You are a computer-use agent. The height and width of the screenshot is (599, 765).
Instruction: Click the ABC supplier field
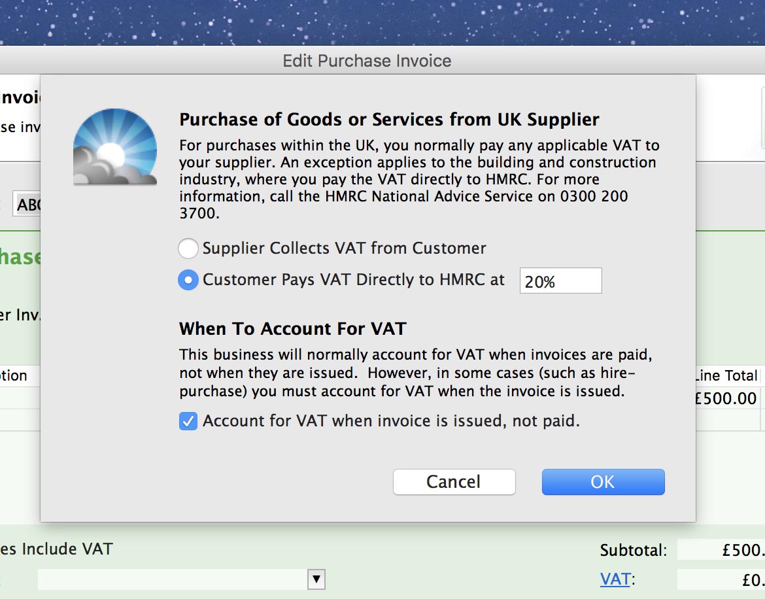27,205
